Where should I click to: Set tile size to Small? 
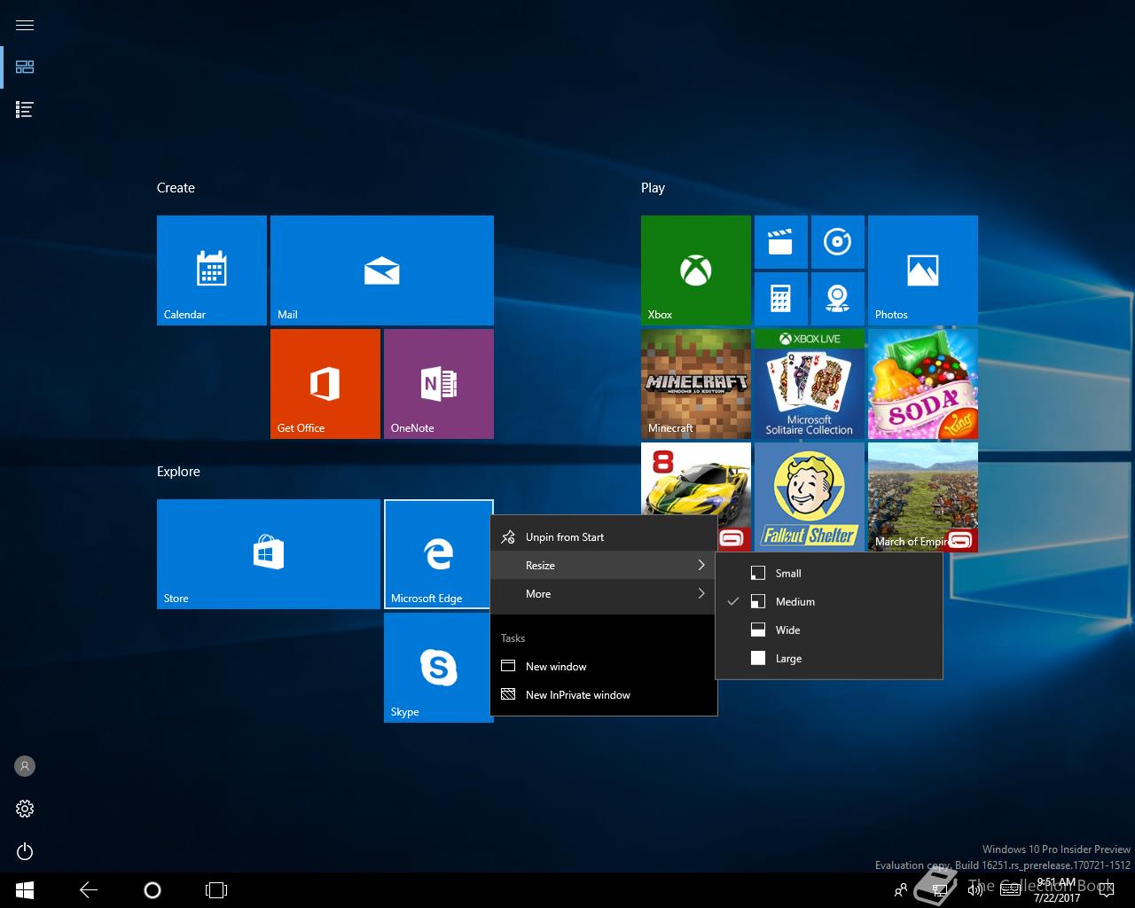click(x=829, y=574)
